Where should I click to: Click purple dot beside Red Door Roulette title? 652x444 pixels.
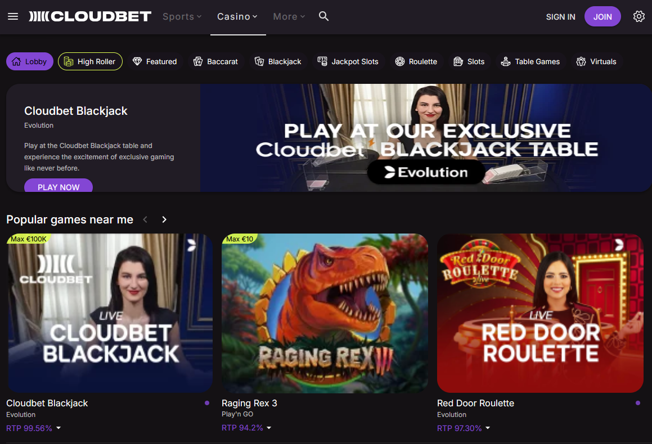pos(638,403)
